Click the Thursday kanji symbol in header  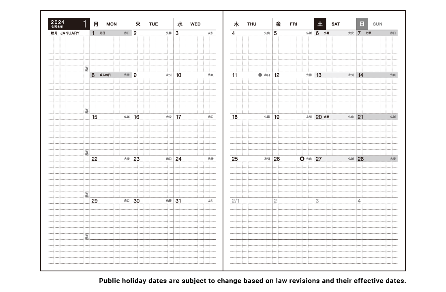pos(236,24)
